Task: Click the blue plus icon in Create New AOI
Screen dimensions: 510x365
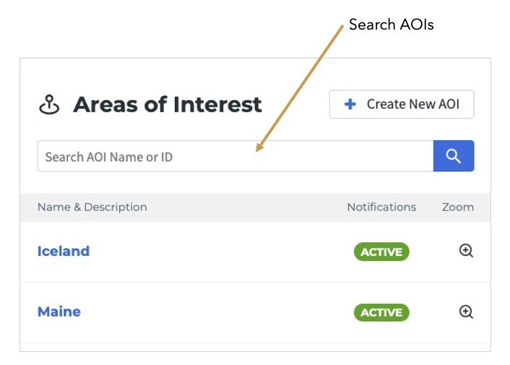Action: point(350,105)
